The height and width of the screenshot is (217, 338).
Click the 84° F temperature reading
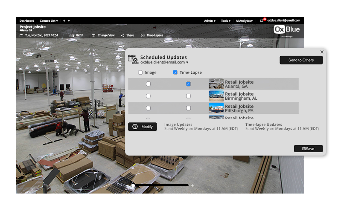79,35
